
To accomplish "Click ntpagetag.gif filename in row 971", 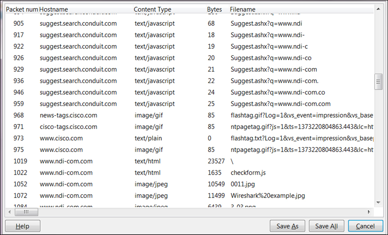I will [301, 127].
